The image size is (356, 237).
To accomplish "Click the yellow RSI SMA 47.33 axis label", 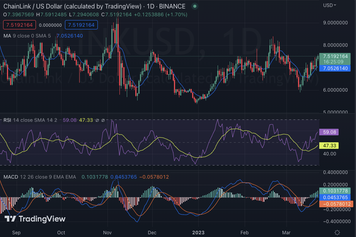I will click(329, 146).
